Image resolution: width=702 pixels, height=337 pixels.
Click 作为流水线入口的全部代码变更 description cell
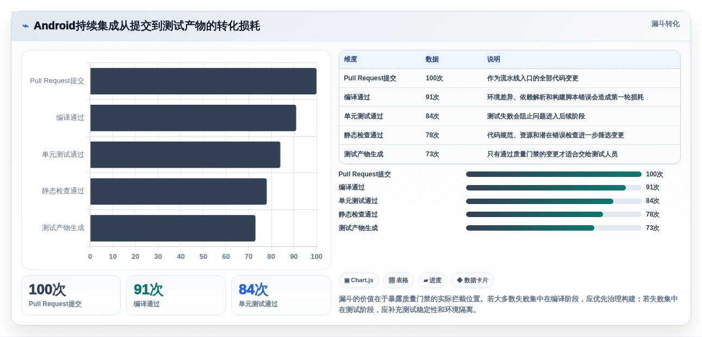click(533, 78)
